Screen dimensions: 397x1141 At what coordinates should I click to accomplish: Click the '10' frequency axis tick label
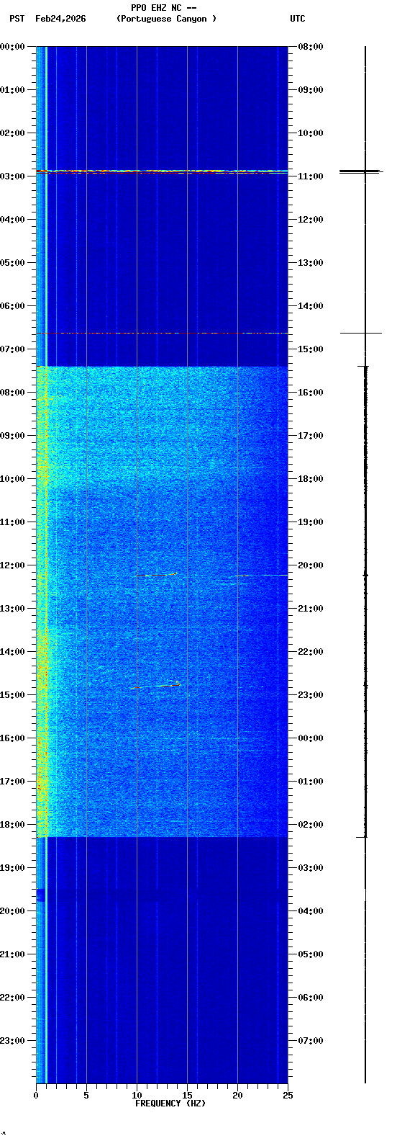tap(137, 1096)
